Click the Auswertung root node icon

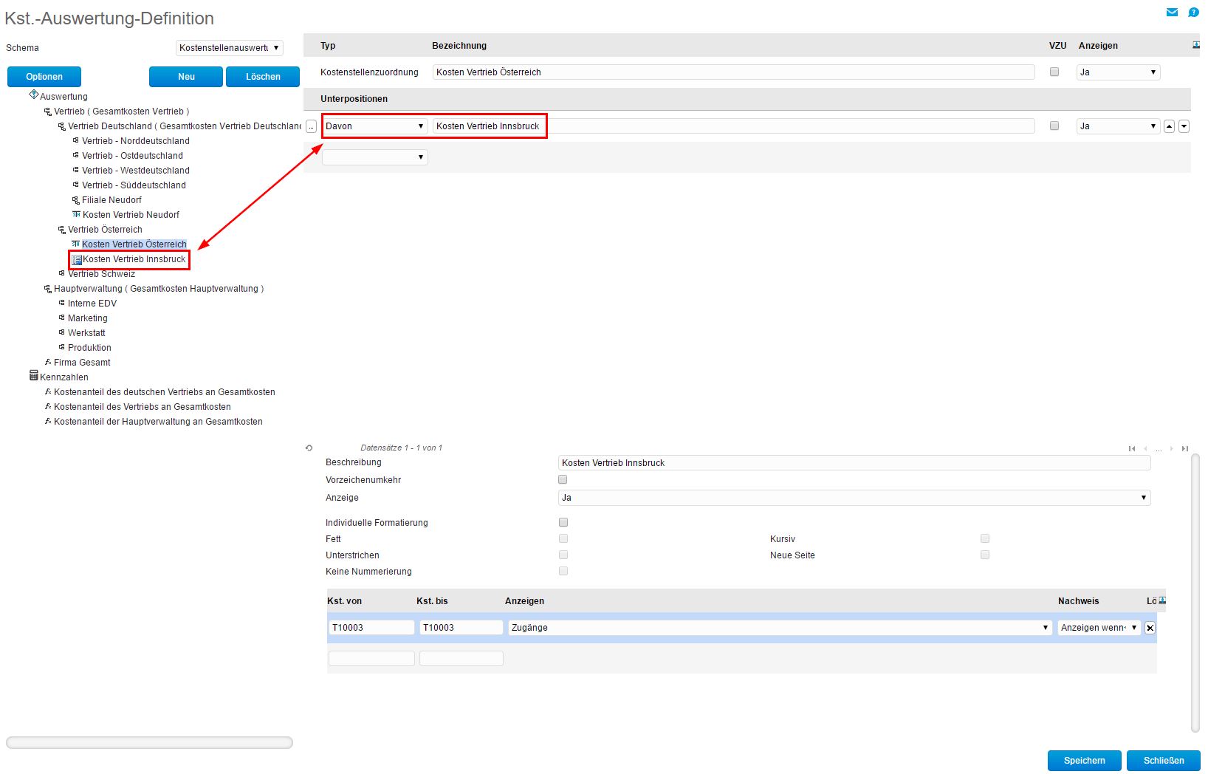click(33, 95)
